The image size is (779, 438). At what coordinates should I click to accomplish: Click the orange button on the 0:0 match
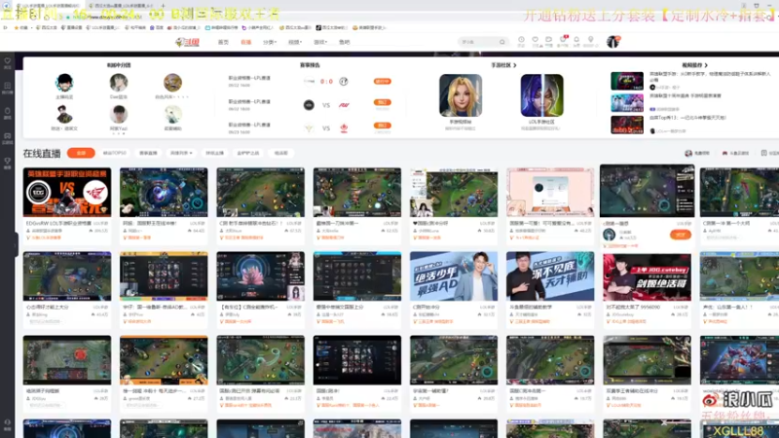click(382, 82)
